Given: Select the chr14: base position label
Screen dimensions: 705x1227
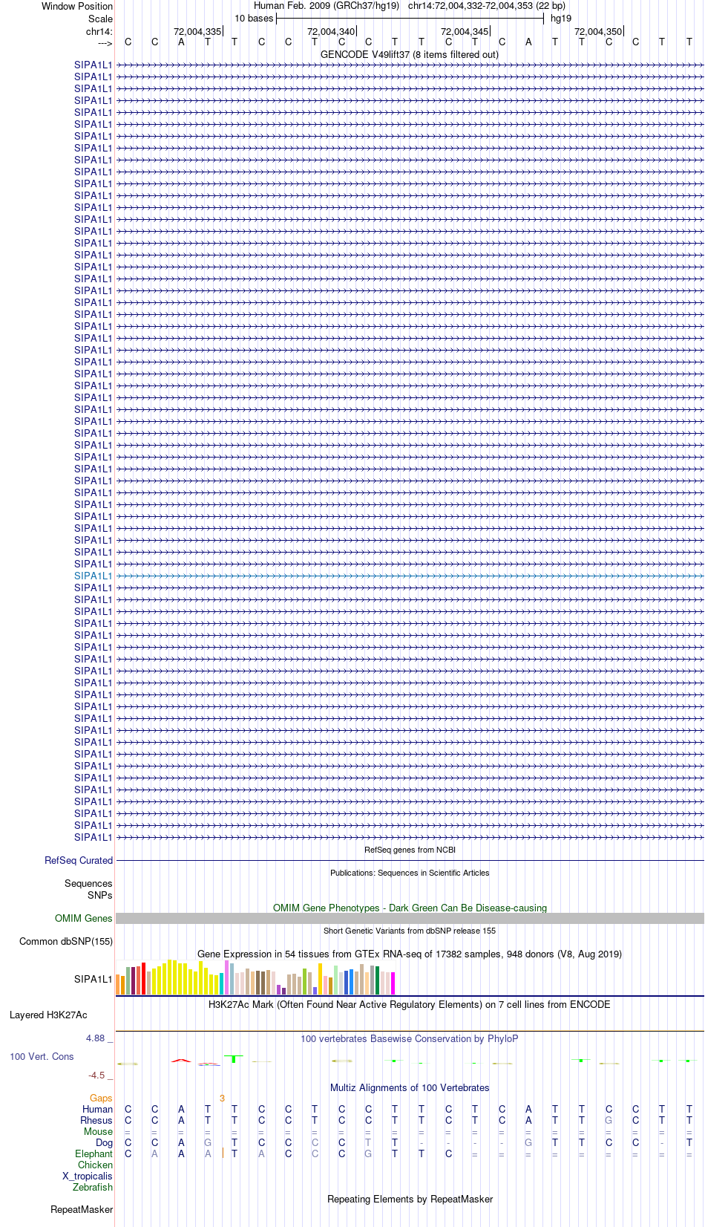Looking at the screenshot, I should (x=99, y=32).
